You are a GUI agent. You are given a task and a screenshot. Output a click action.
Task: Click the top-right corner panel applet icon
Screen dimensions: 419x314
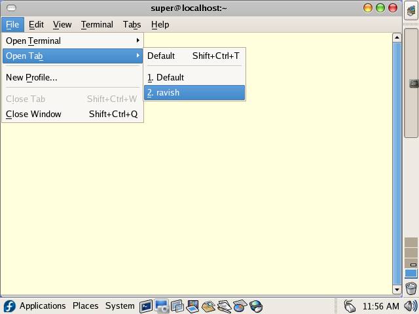tap(411, 11)
